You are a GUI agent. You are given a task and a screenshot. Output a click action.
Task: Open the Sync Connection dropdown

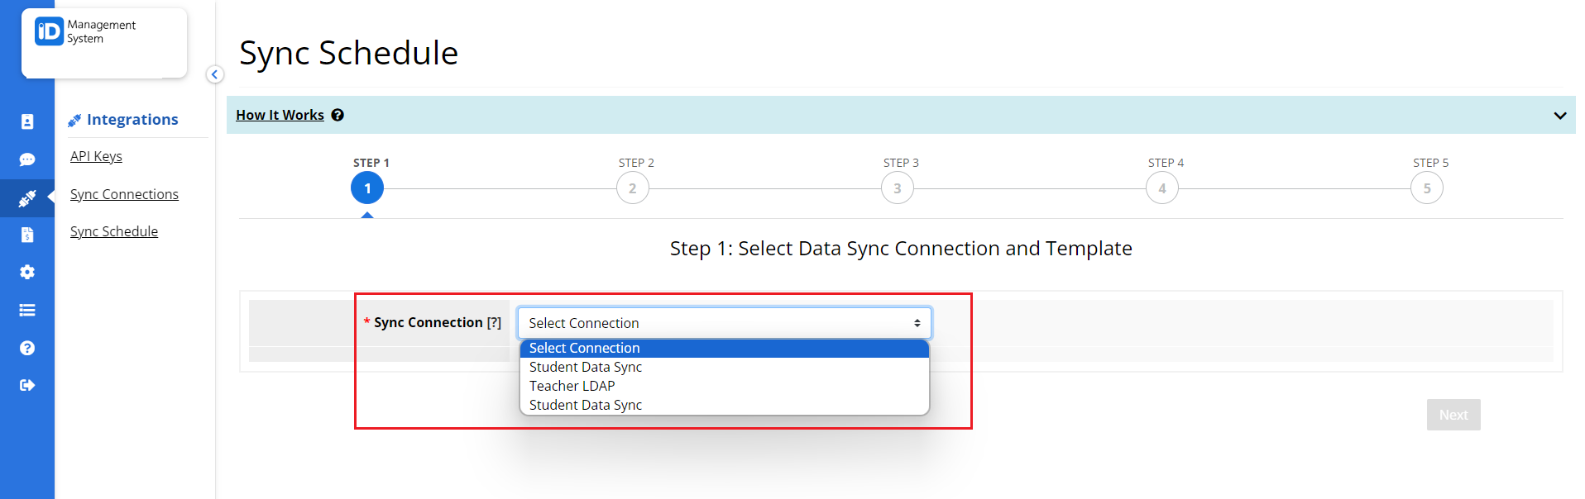tap(725, 323)
